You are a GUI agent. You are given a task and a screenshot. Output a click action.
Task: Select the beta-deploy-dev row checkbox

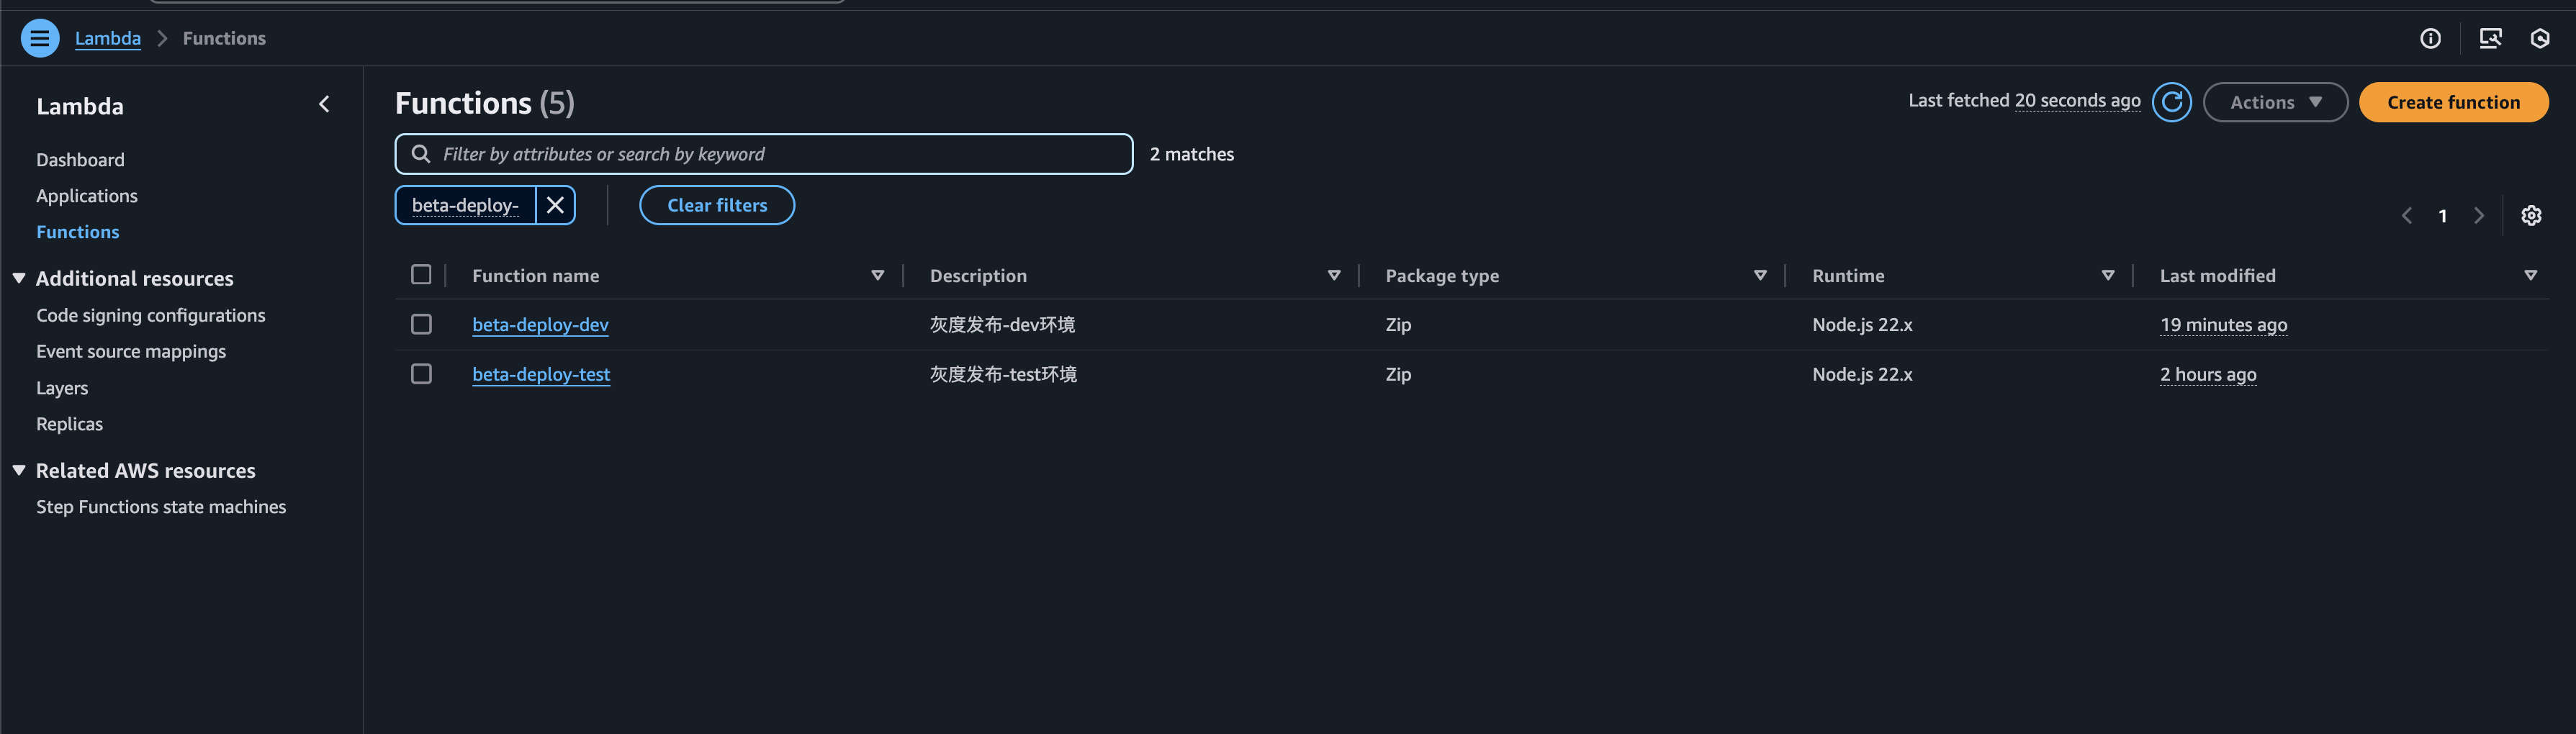pos(421,324)
